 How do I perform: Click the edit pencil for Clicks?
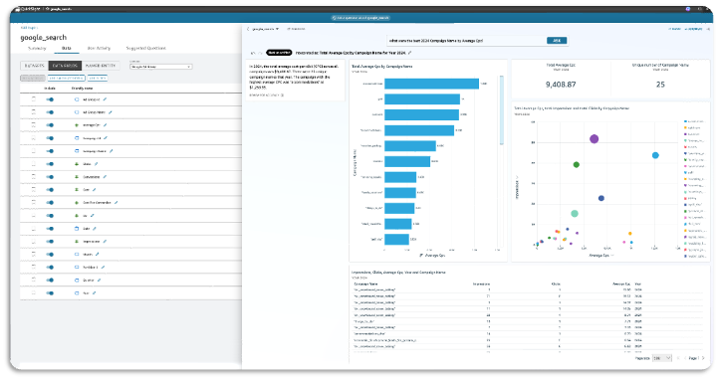[x=97, y=164]
